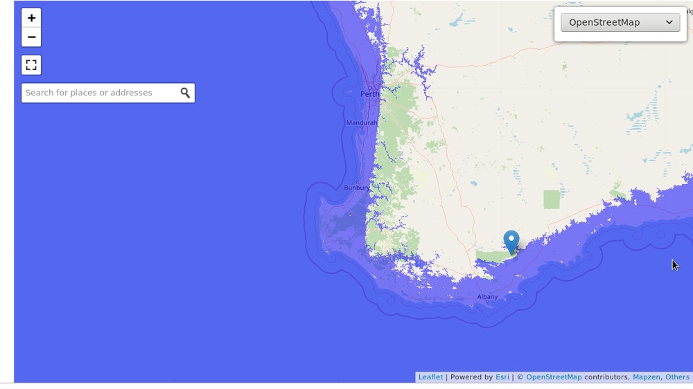The width and height of the screenshot is (693, 389).
Task: Open the OpenStreetMap contributors link
Action: click(x=554, y=377)
